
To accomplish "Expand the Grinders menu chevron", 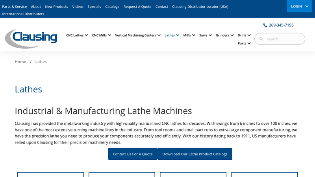I will (232, 35).
